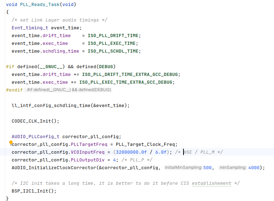The image size is (274, 201).
Task: Click the PLLTargetFreq field
Action: (x=89, y=144)
